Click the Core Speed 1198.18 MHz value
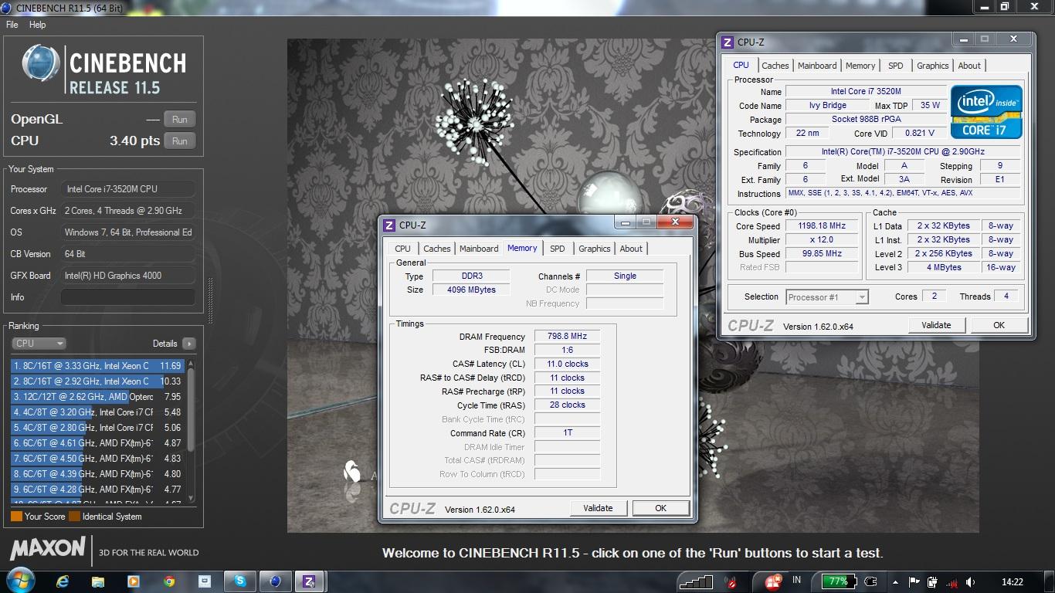 [821, 226]
